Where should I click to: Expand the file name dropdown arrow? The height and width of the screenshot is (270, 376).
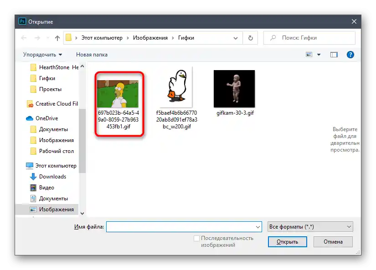tap(258, 227)
